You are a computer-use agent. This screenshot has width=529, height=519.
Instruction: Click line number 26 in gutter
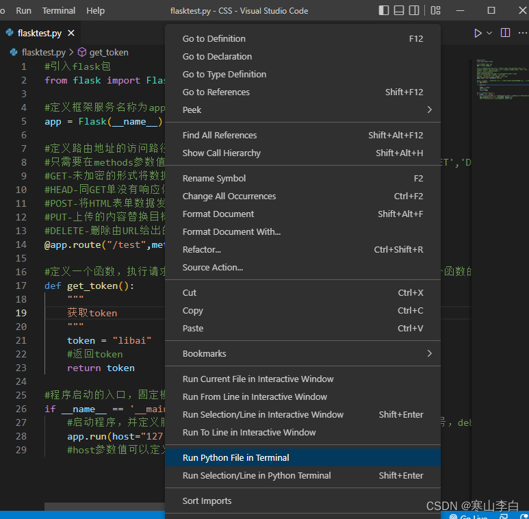pyautogui.click(x=21, y=409)
